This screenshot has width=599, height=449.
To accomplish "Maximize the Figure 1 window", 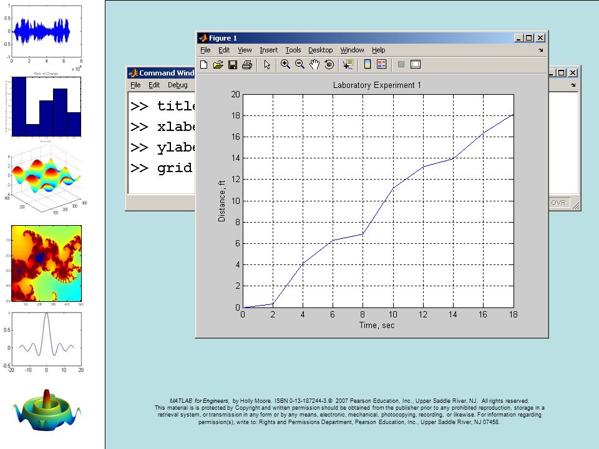I will (x=528, y=38).
